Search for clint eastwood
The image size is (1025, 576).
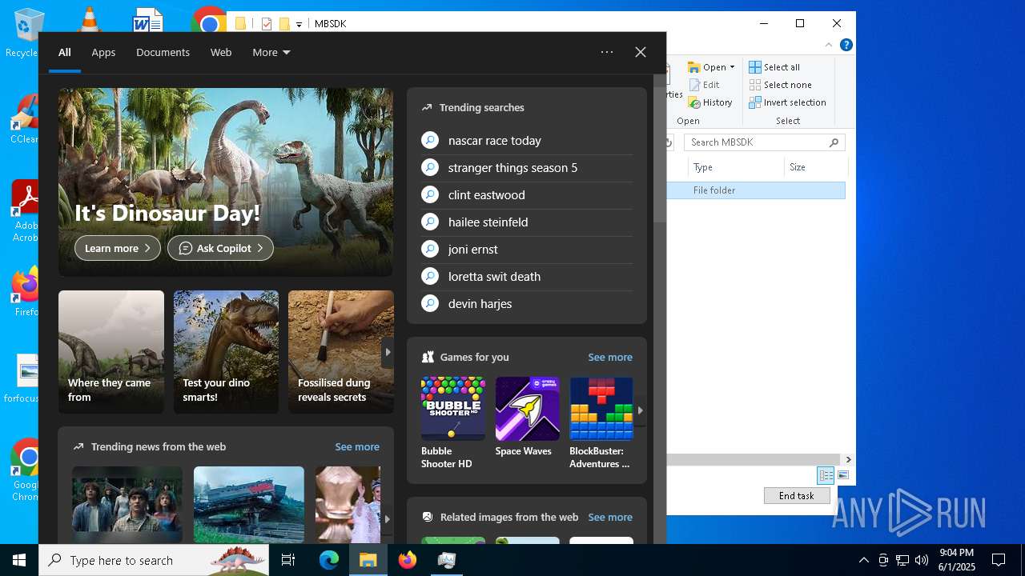526,195
